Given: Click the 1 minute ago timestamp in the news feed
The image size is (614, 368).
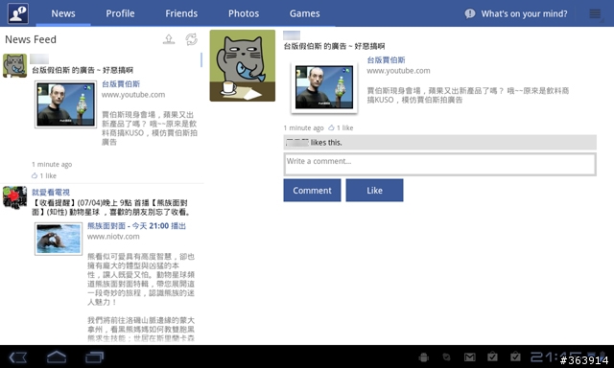Looking at the screenshot, I should pos(52,164).
